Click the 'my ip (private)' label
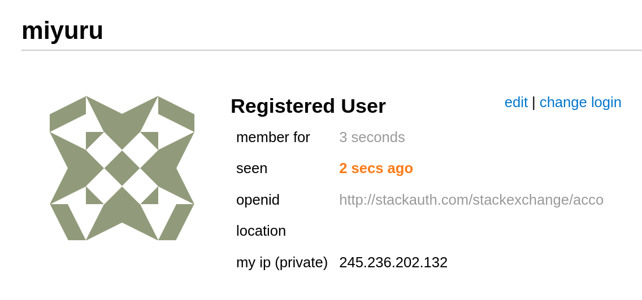 [x=282, y=262]
